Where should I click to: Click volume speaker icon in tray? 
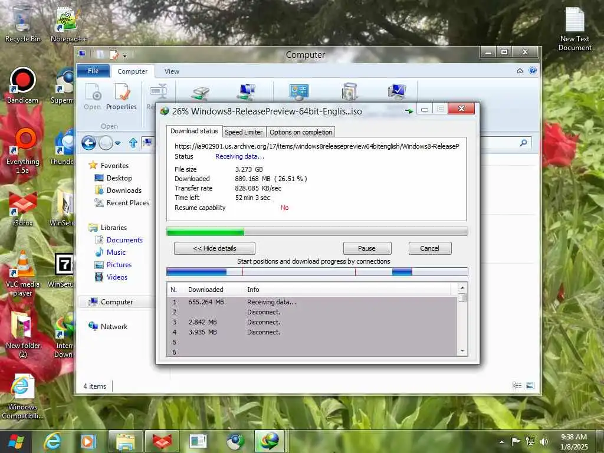coord(544,441)
